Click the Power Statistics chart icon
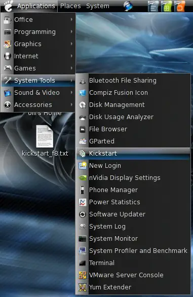 [83, 202]
